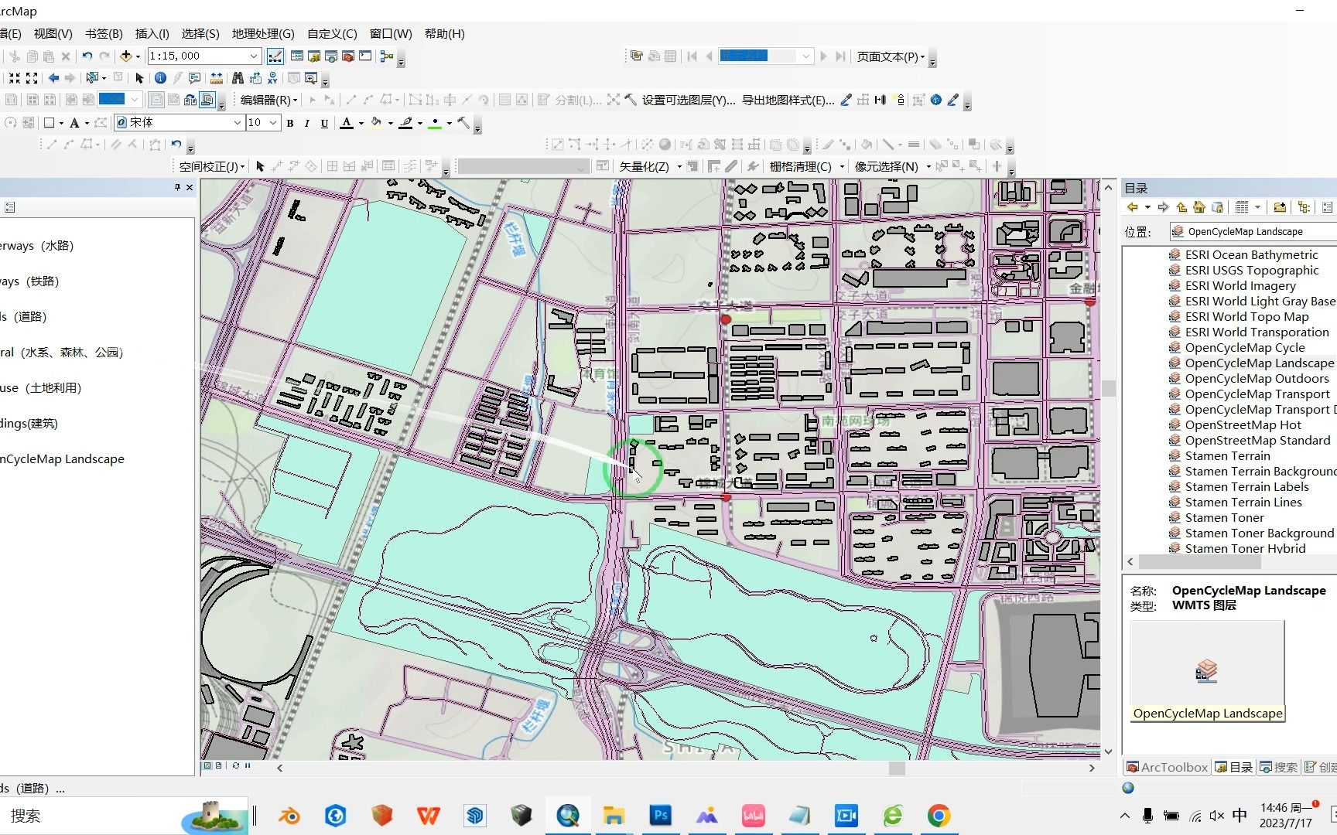Viewport: 1337px width, 835px height.
Task: Select ESRI World Imagery in Catalog list
Action: [x=1240, y=286]
